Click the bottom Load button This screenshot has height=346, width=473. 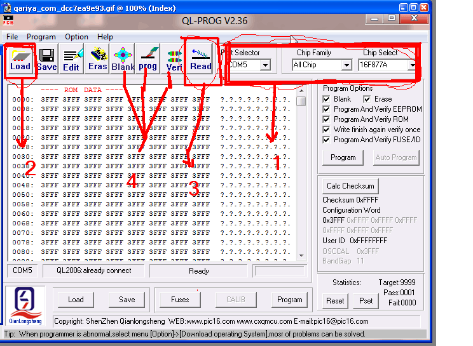[76, 300]
